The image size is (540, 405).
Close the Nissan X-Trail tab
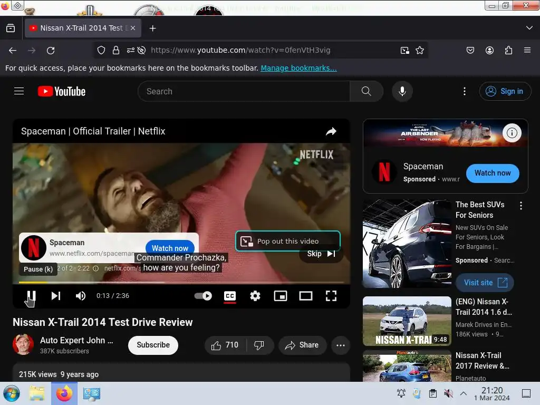click(x=133, y=28)
